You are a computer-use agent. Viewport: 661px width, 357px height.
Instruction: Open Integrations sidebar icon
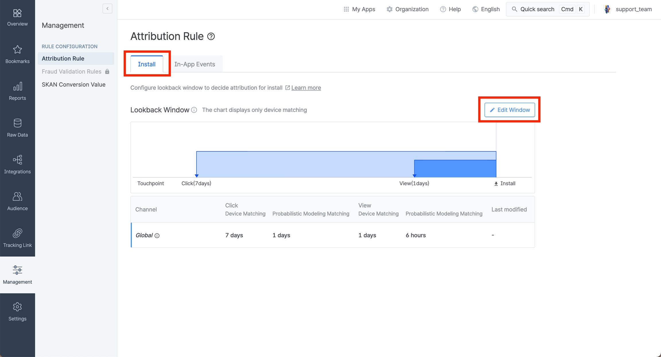coord(17,160)
